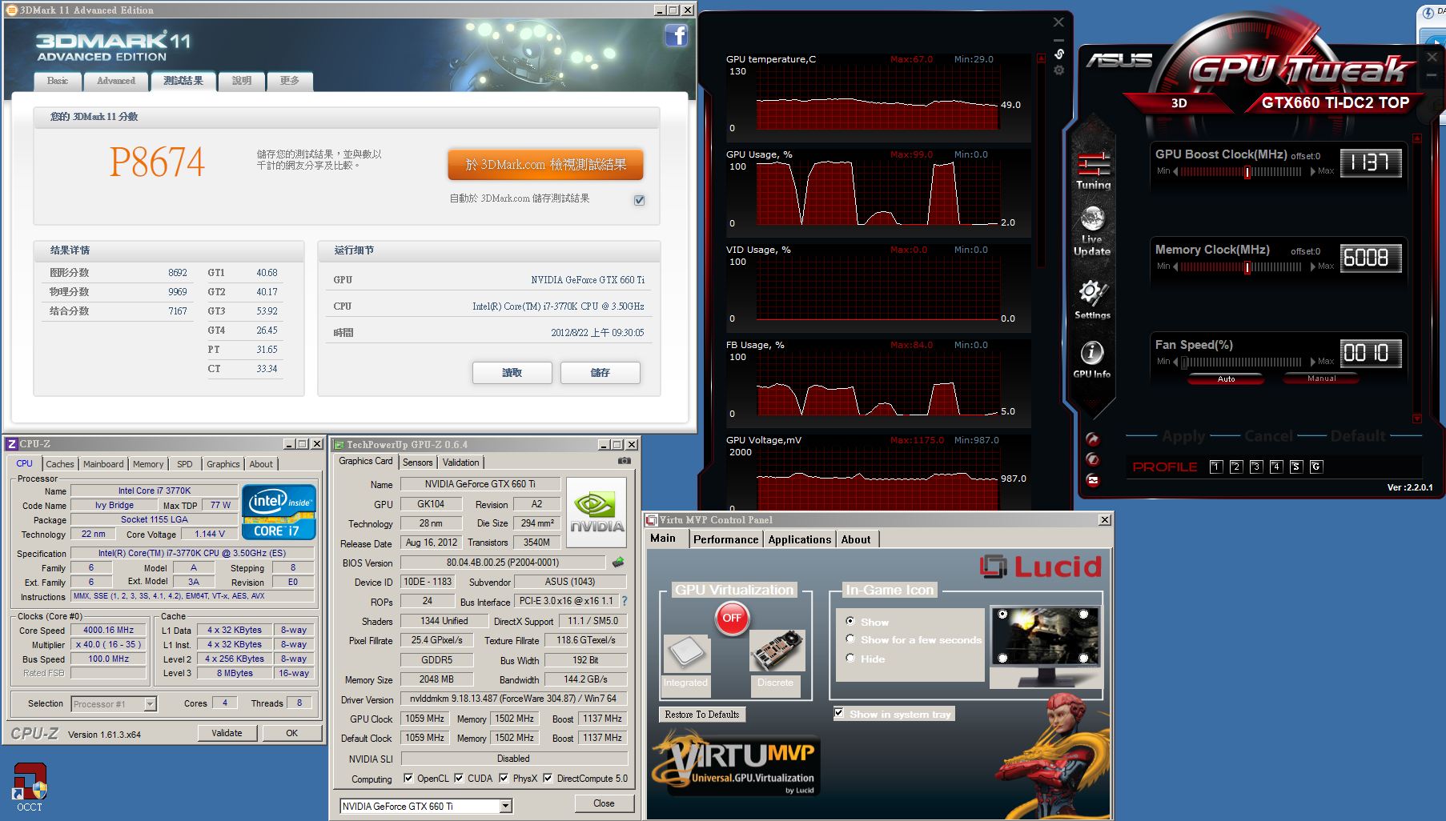Open the Mainboard tab in CPU-Z

tap(103, 464)
